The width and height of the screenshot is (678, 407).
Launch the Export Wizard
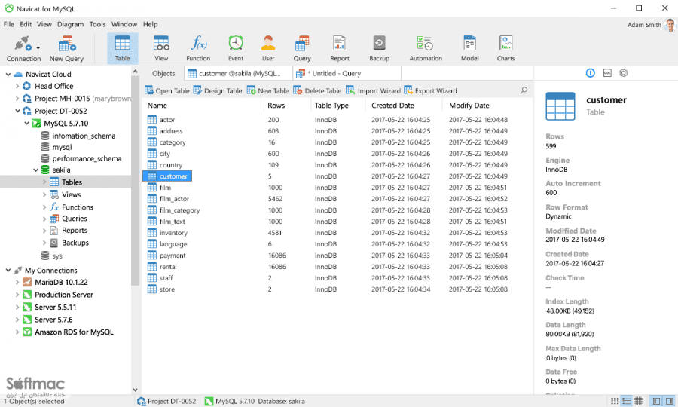pos(430,90)
